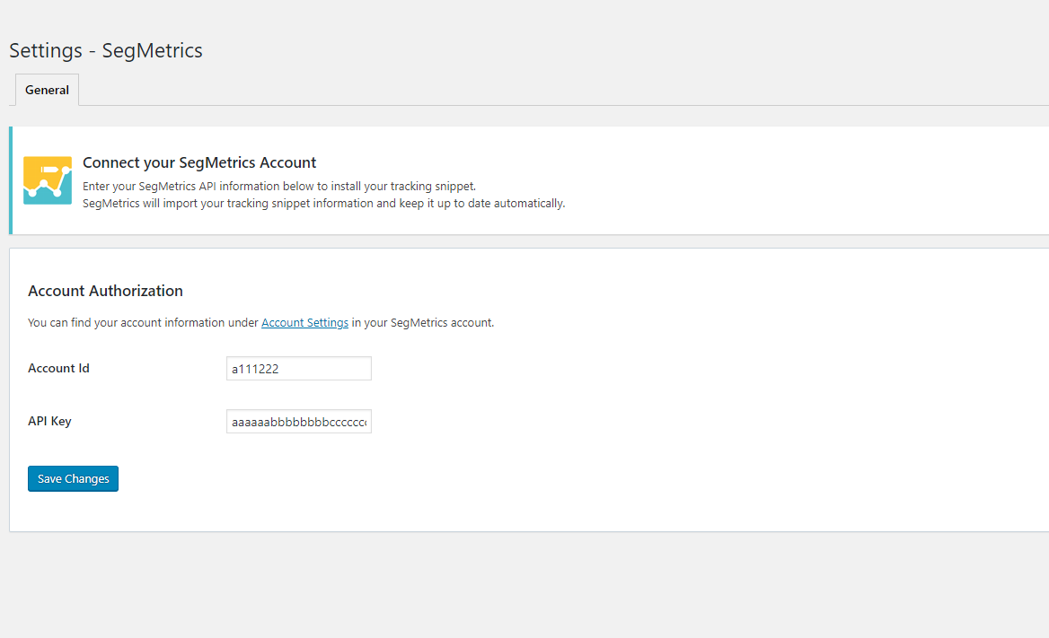The height and width of the screenshot is (638, 1049).
Task: Open the General settings tab
Action: point(47,90)
